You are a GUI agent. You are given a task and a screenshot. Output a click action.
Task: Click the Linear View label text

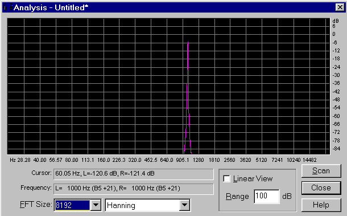[253, 179]
